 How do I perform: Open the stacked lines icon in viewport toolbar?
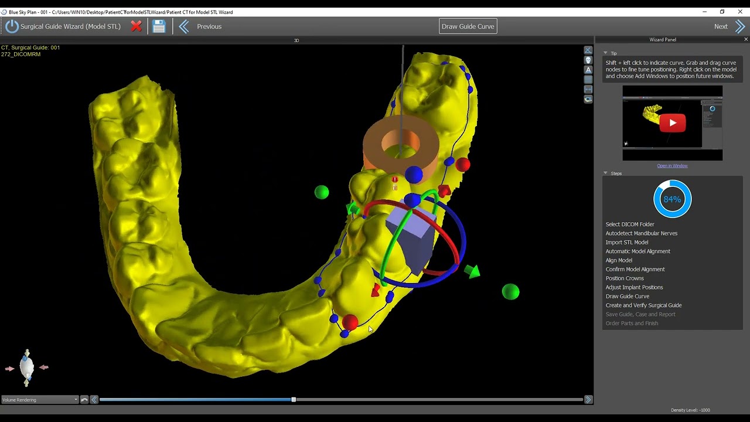588,80
